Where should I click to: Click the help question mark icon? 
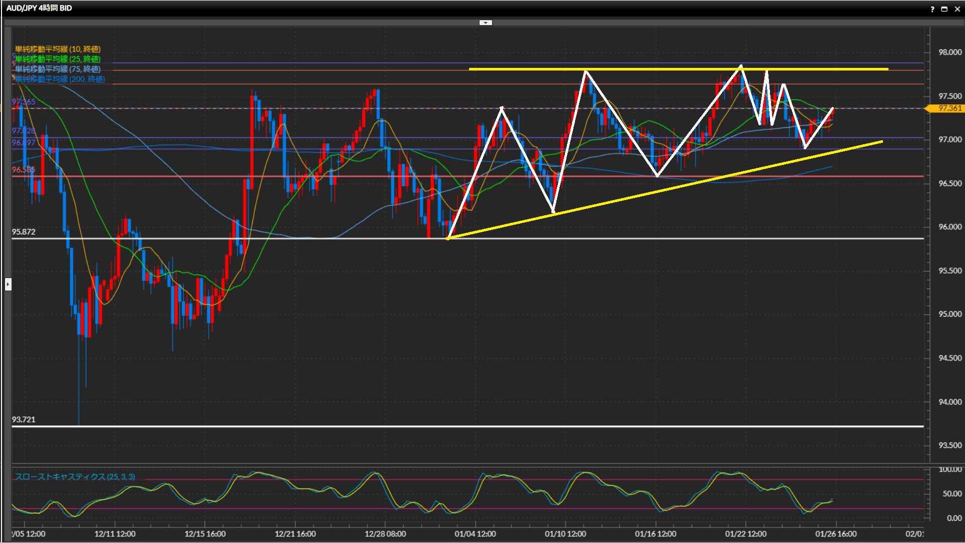(x=932, y=9)
